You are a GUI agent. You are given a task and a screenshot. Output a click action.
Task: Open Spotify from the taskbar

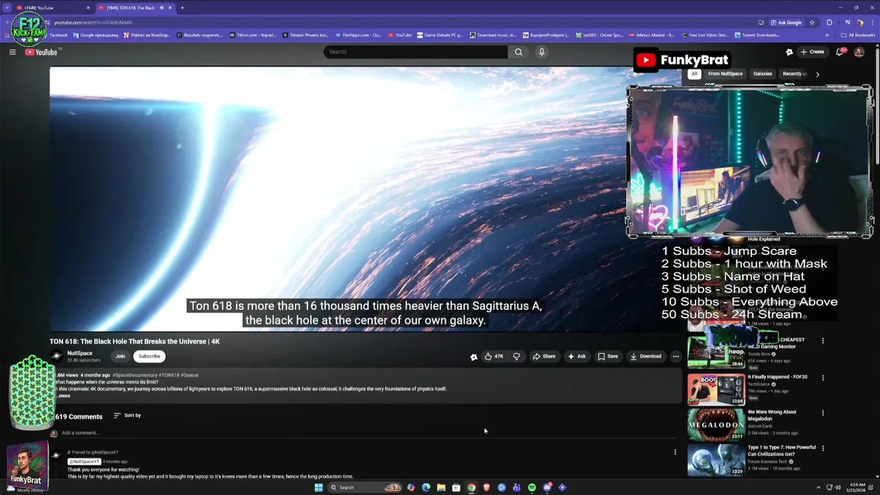pyautogui.click(x=531, y=487)
